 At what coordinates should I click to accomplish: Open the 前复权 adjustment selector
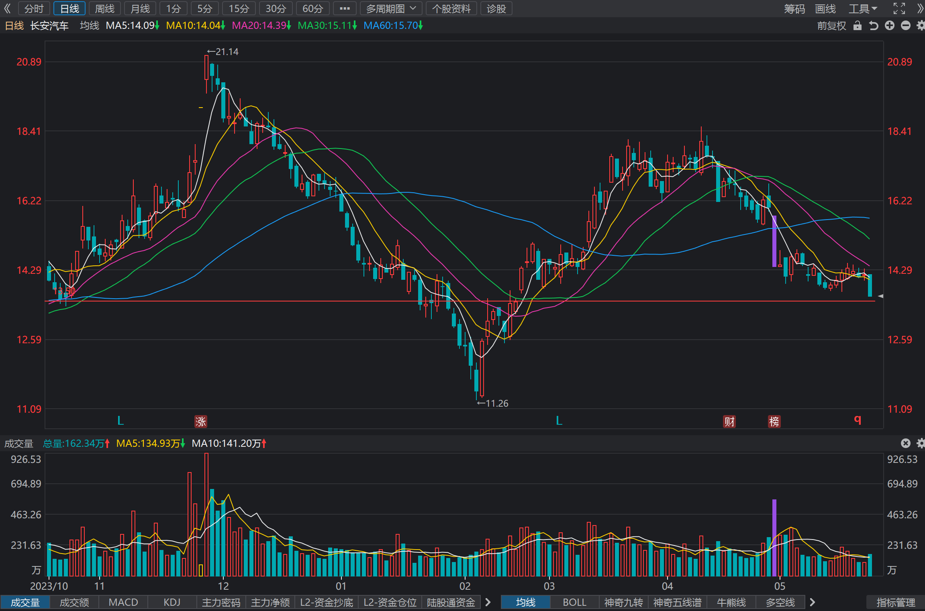pos(831,26)
